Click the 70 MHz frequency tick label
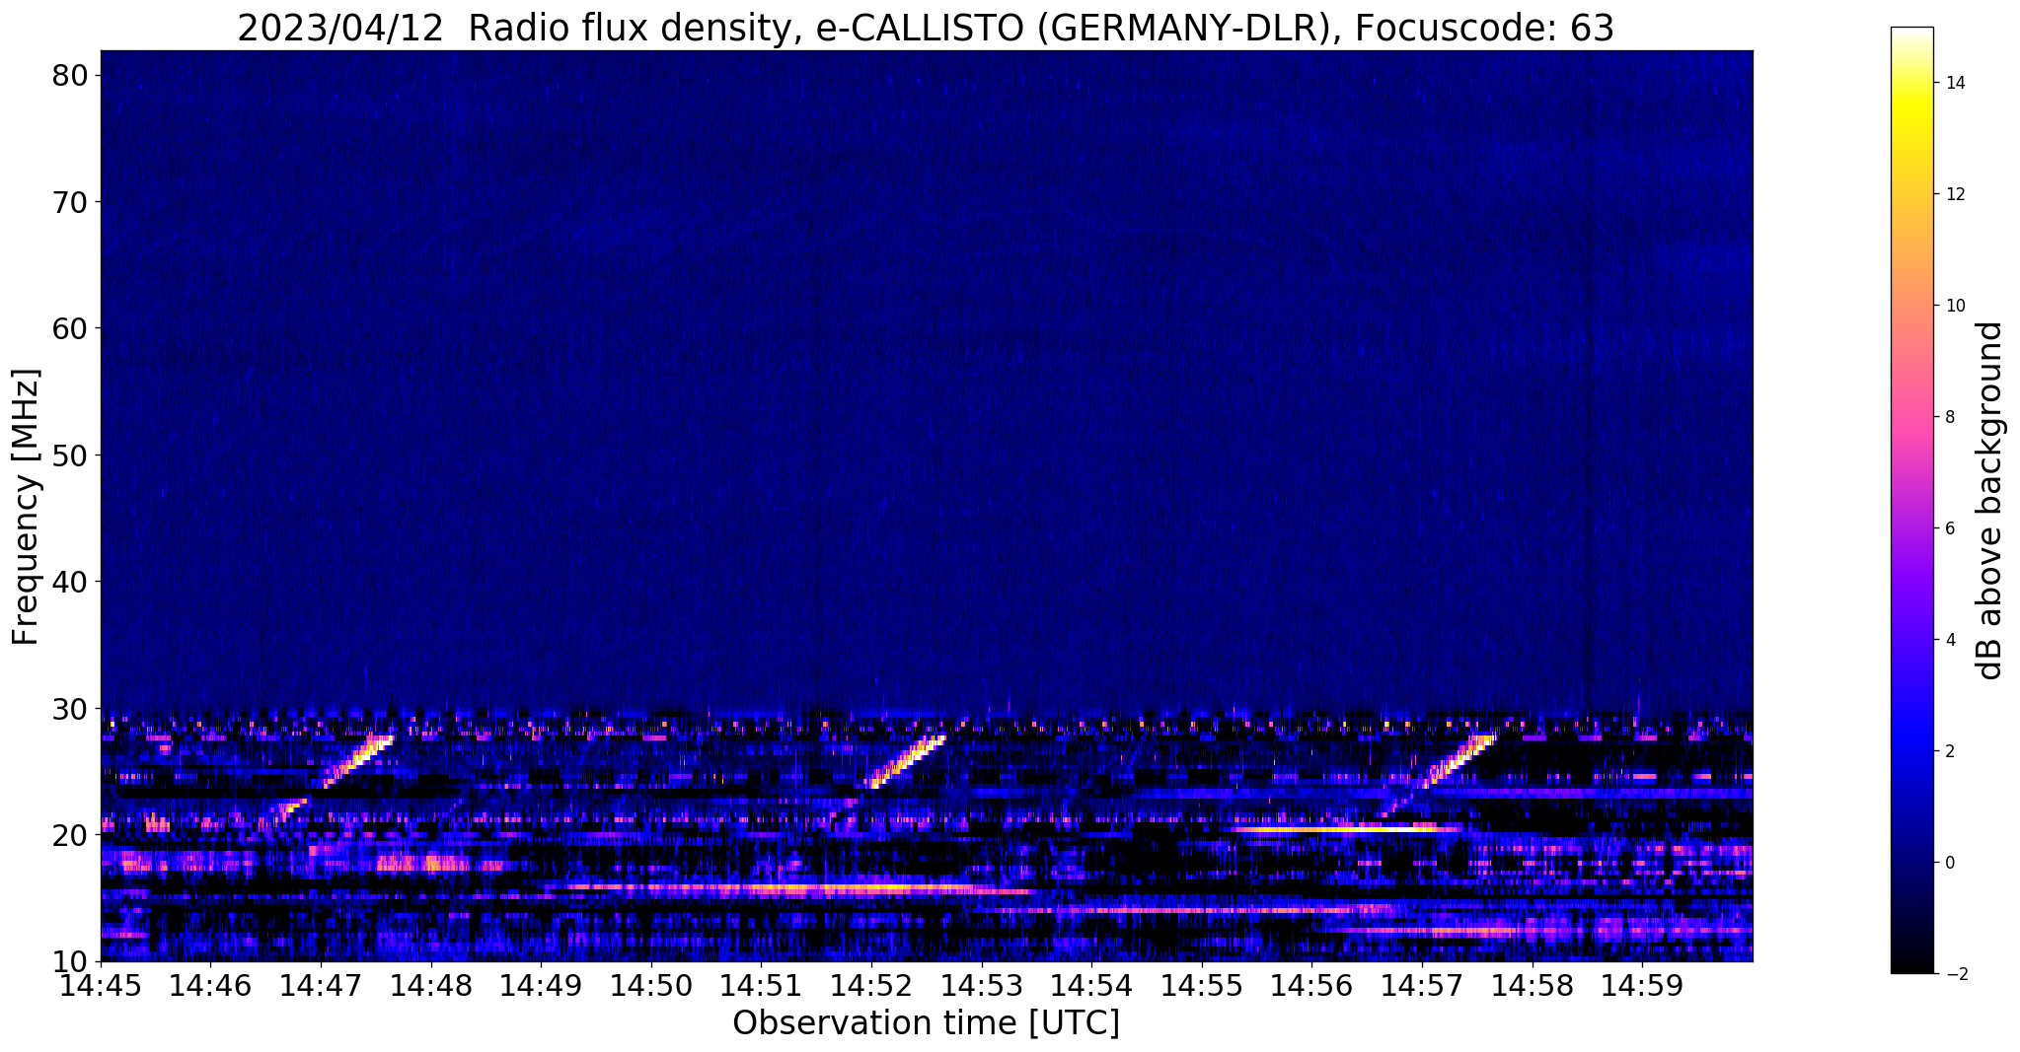 (72, 202)
